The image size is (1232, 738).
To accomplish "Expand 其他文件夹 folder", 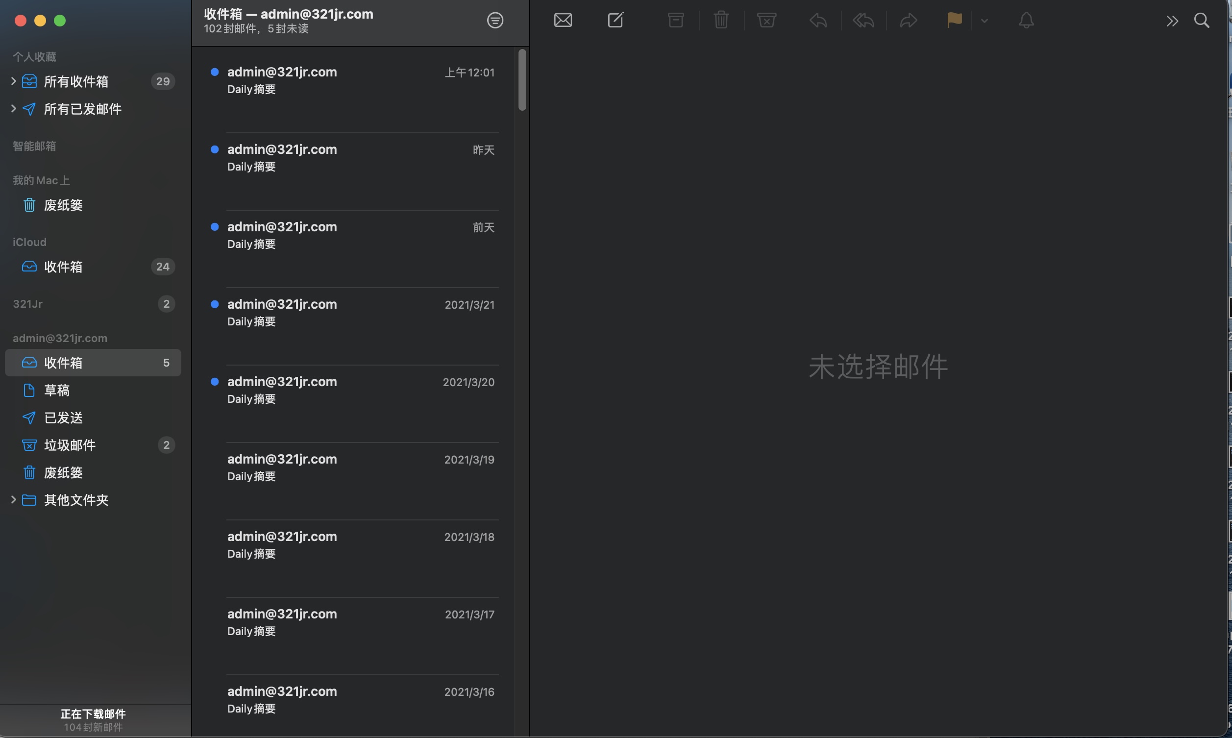I will pos(13,500).
